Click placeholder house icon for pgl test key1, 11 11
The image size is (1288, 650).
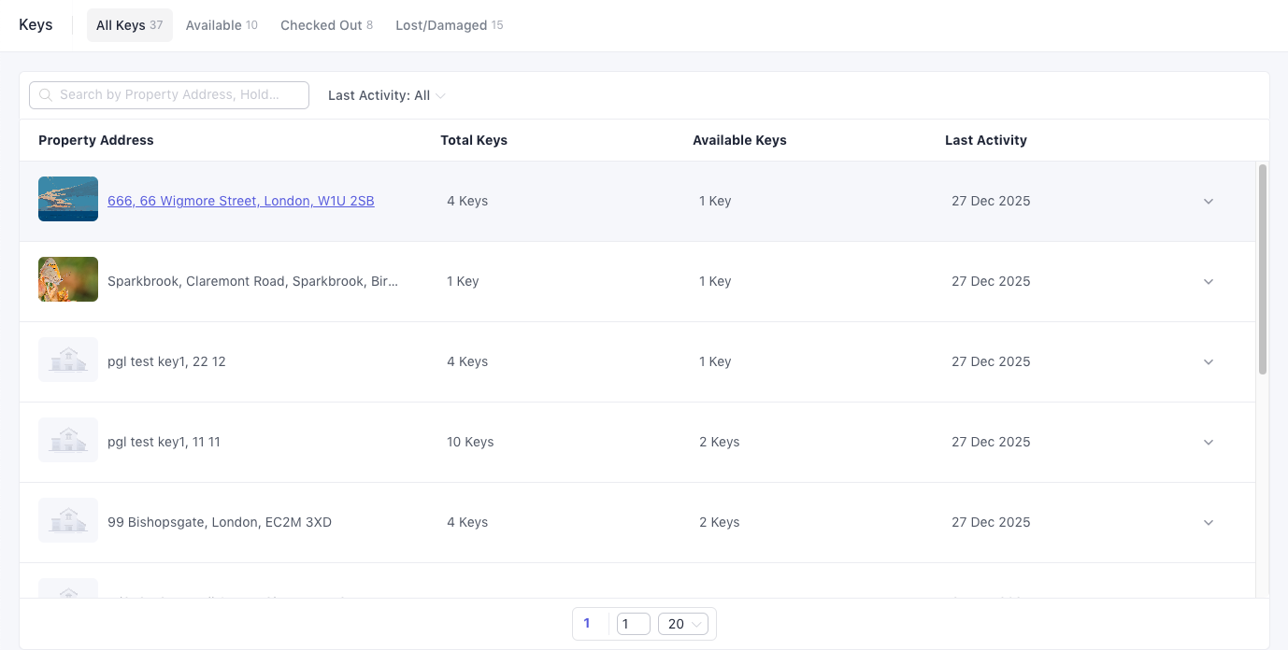[68, 440]
